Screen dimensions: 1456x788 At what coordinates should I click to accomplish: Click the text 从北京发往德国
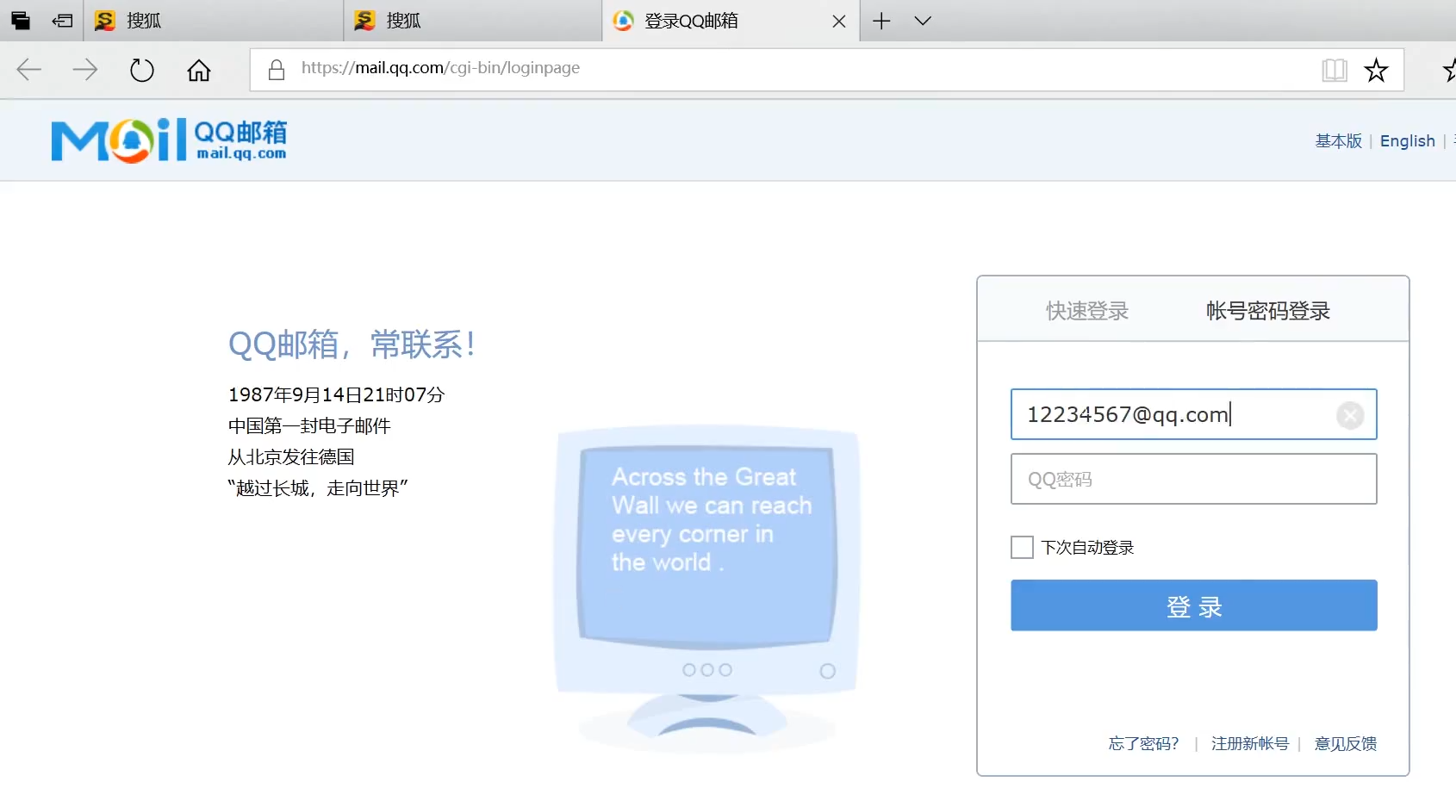click(291, 456)
